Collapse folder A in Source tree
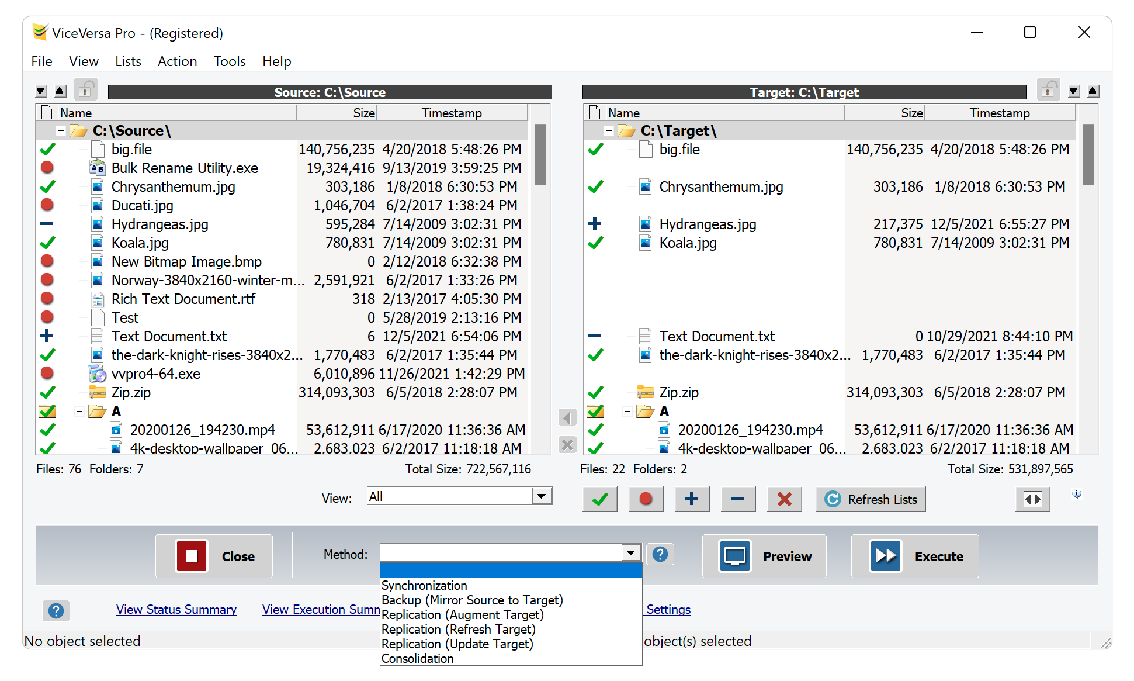Image resolution: width=1134 pixels, height=681 pixels. point(79,412)
